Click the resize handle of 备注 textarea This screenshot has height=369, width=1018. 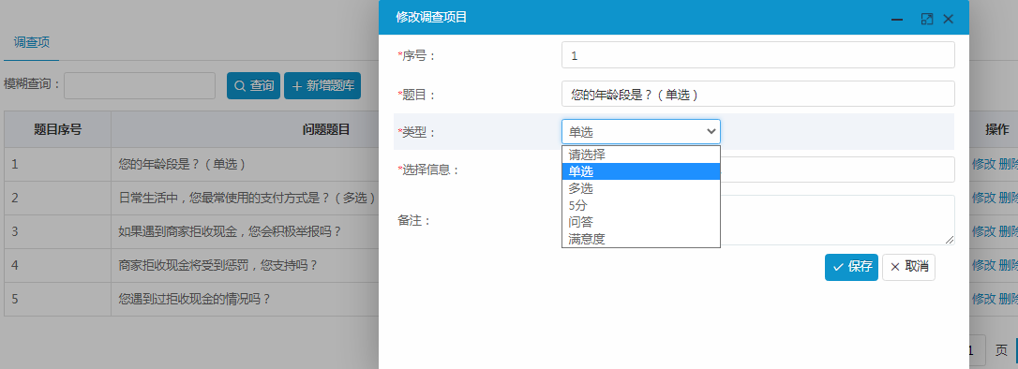[950, 240]
